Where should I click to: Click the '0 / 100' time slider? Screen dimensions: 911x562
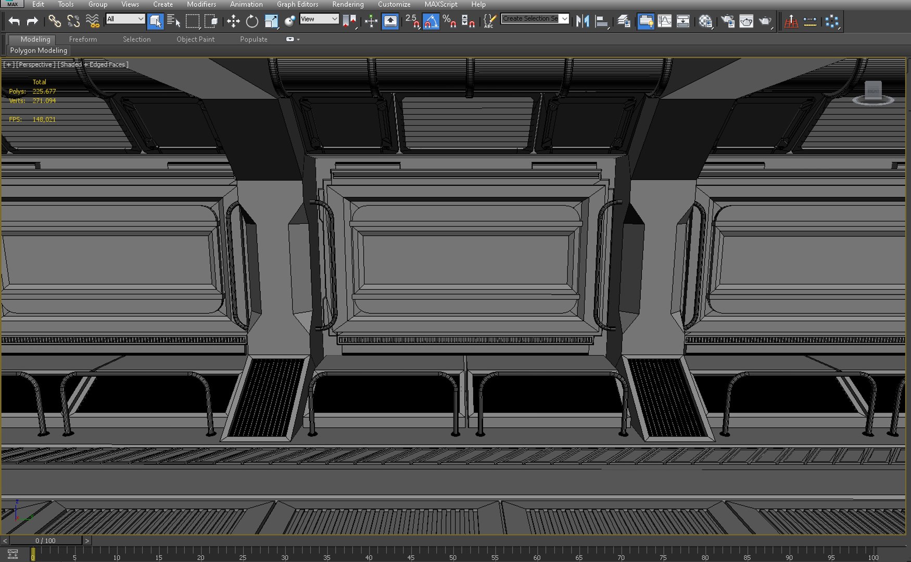(45, 541)
